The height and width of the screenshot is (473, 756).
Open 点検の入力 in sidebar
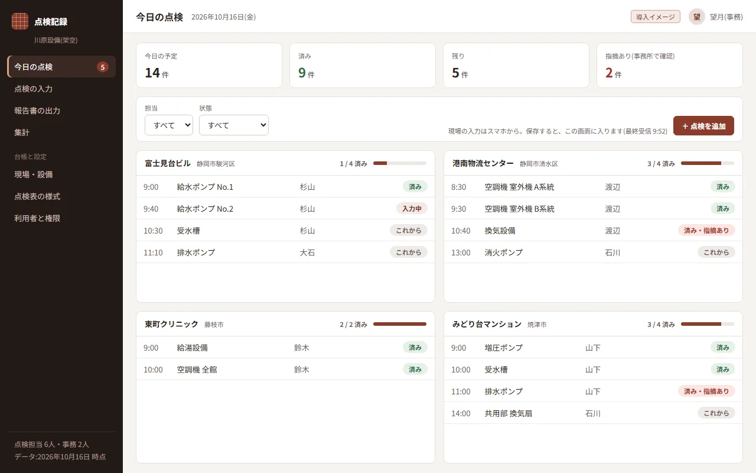[x=61, y=89]
